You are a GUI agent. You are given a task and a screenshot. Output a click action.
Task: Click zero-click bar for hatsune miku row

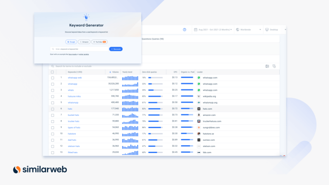pyautogui.click(x=156, y=96)
